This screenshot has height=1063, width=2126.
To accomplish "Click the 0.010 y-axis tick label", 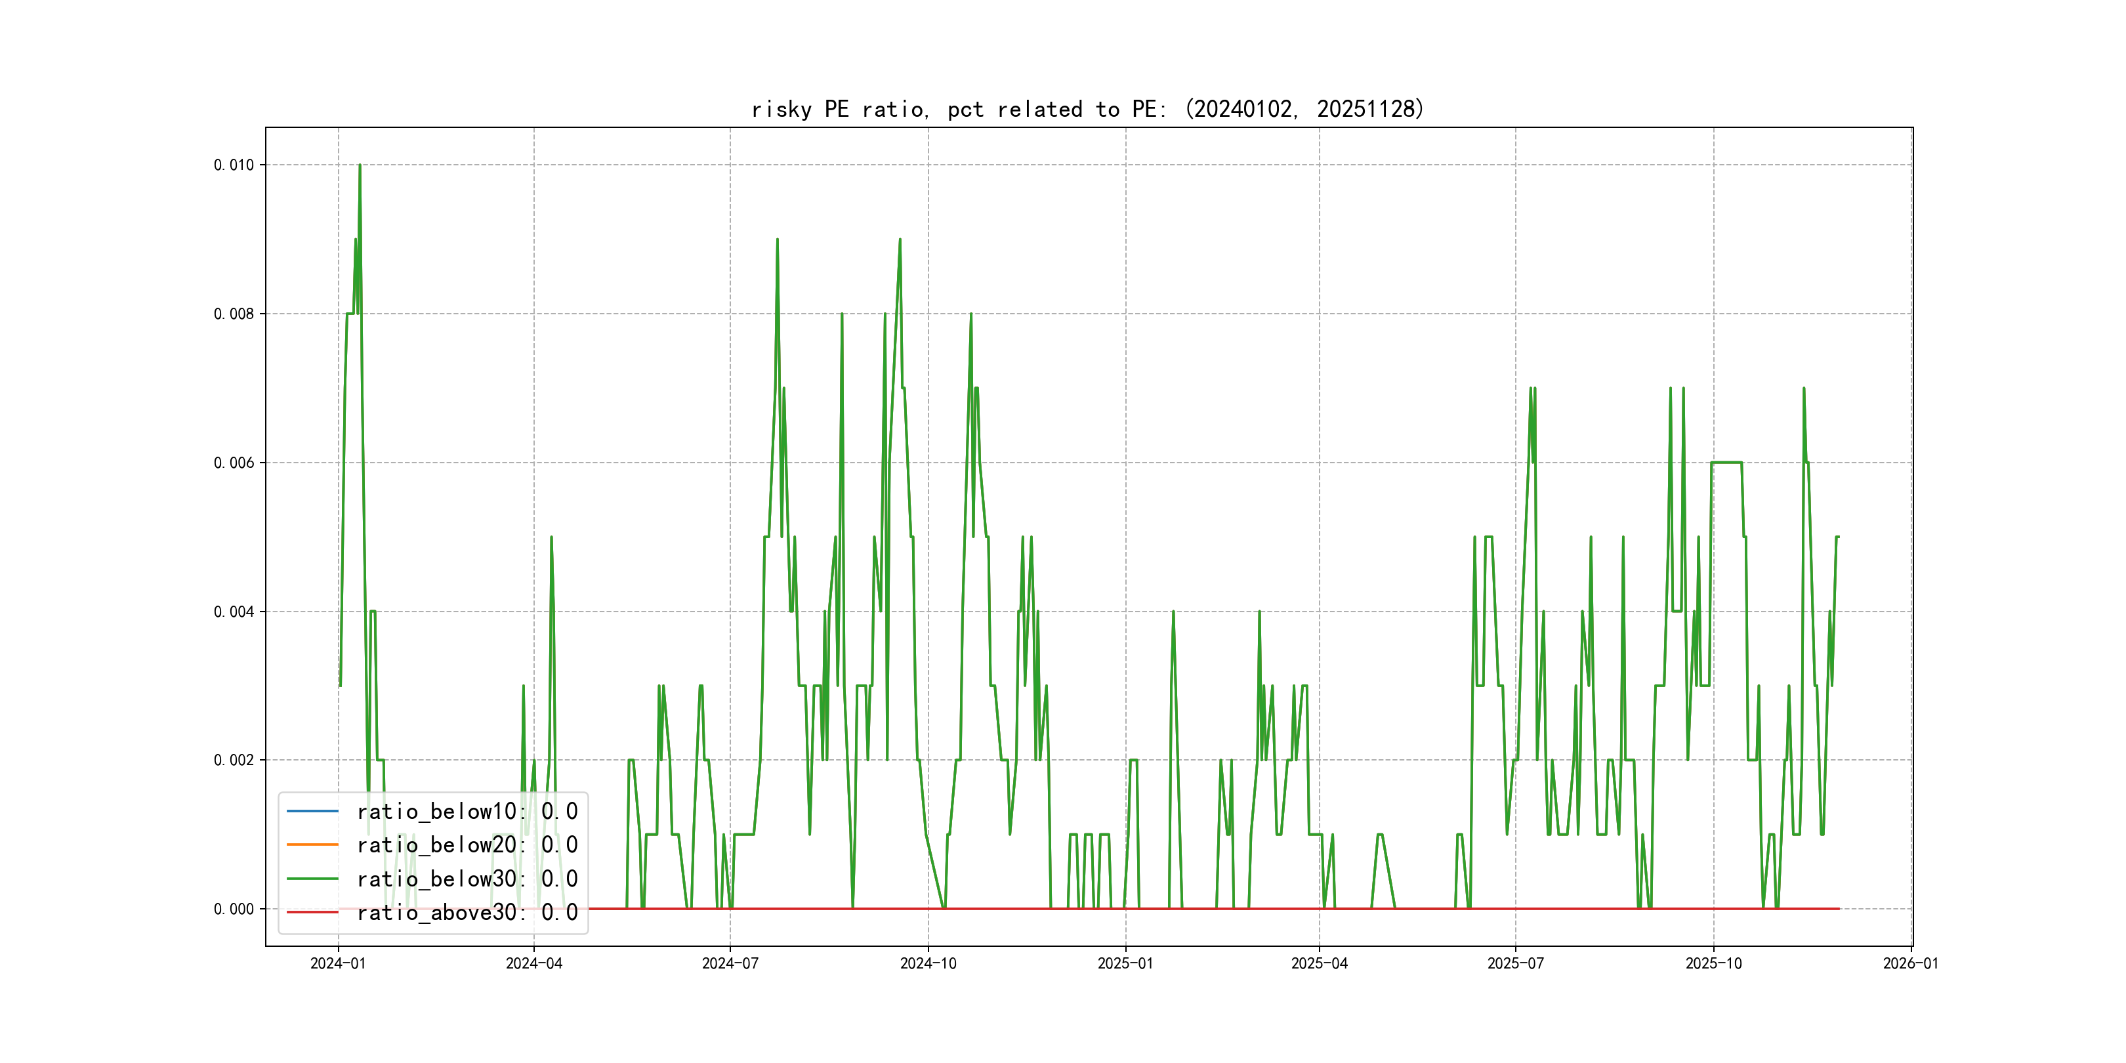I will pos(234,165).
